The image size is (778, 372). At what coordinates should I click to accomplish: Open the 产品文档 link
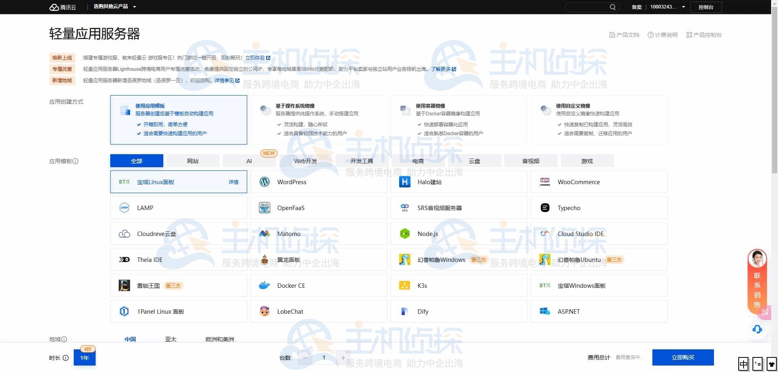click(624, 35)
